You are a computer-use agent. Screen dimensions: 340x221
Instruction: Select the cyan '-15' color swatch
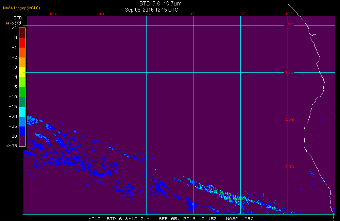22,112
